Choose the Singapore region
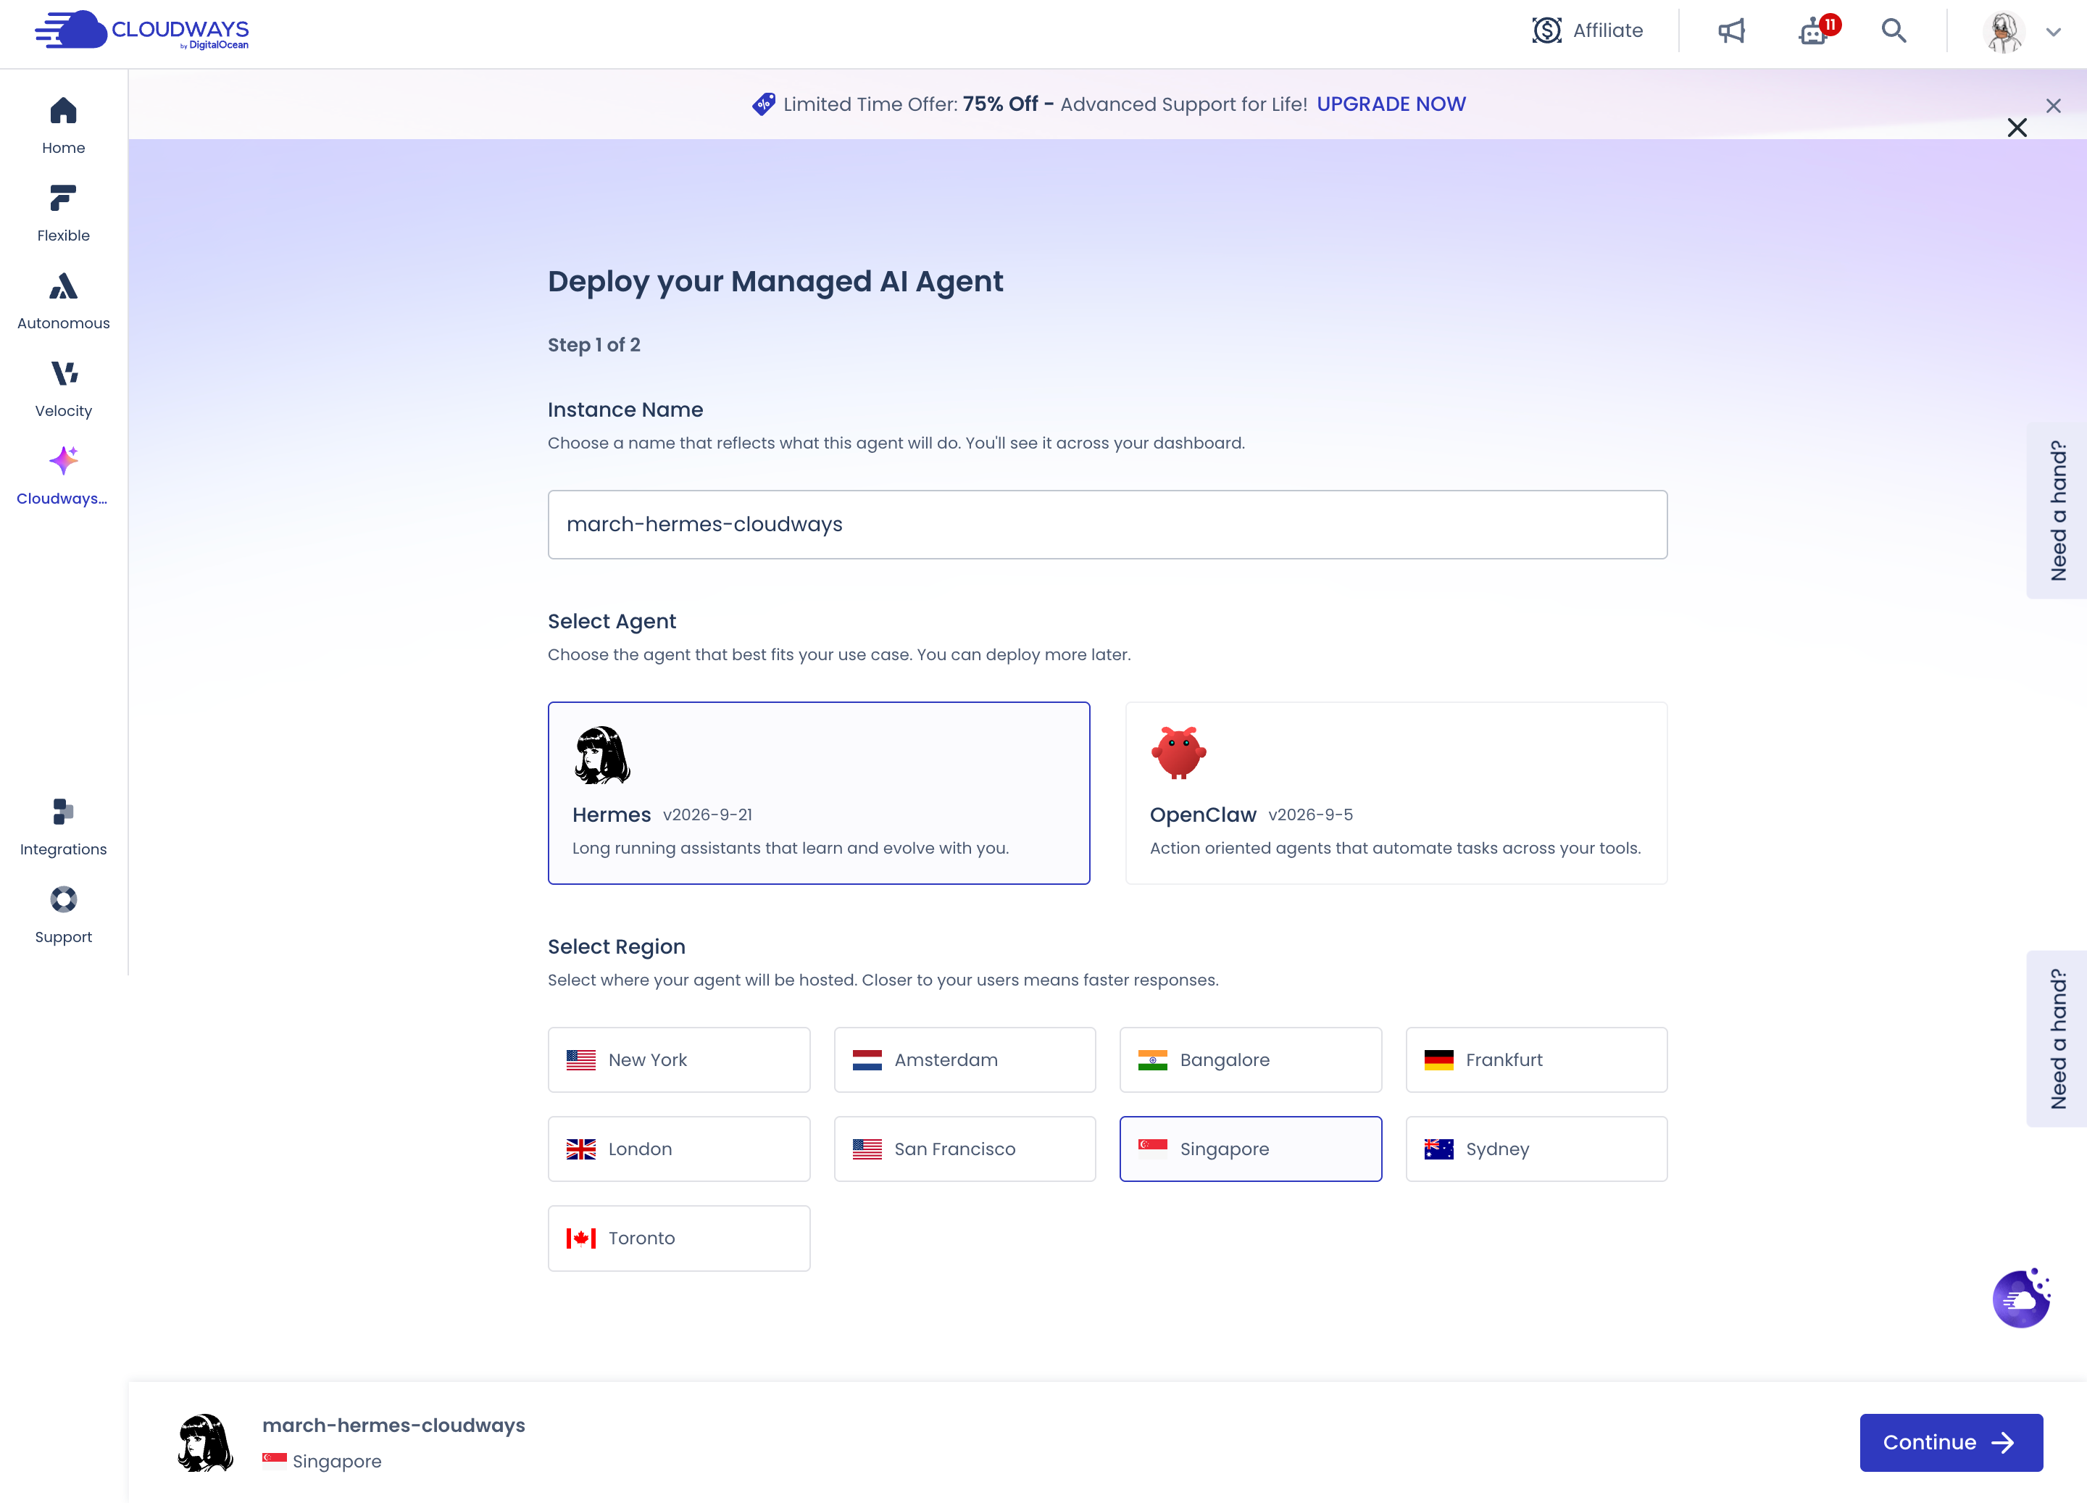This screenshot has width=2087, height=1503. point(1249,1149)
